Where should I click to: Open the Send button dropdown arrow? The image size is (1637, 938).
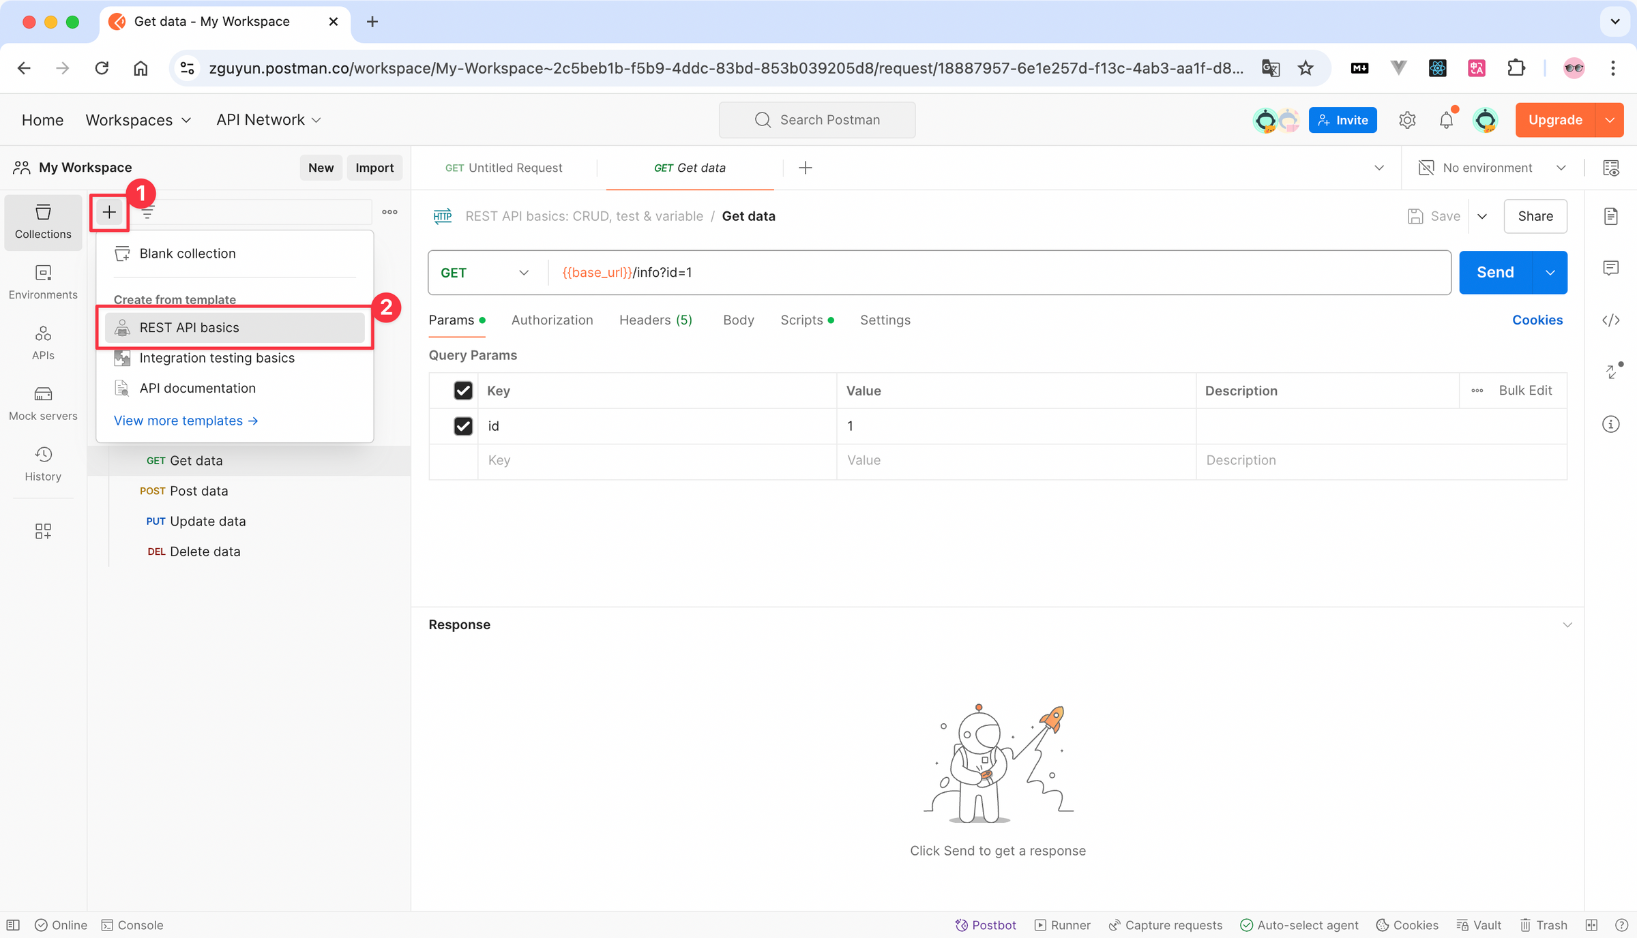click(1550, 273)
